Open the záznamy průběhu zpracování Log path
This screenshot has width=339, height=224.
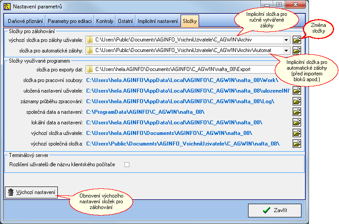[x=180, y=101]
